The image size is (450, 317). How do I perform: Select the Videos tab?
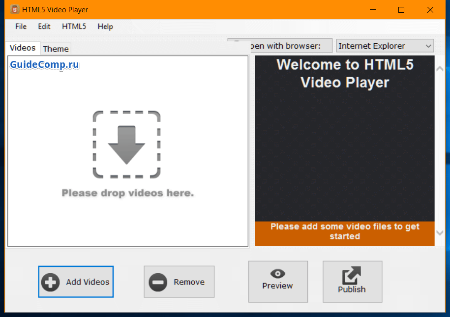[x=23, y=48]
